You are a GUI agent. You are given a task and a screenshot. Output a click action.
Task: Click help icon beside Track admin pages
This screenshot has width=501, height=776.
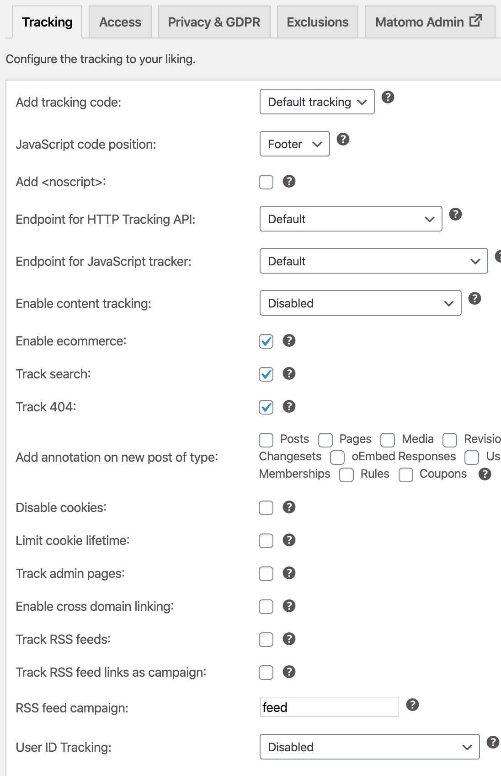tap(289, 573)
